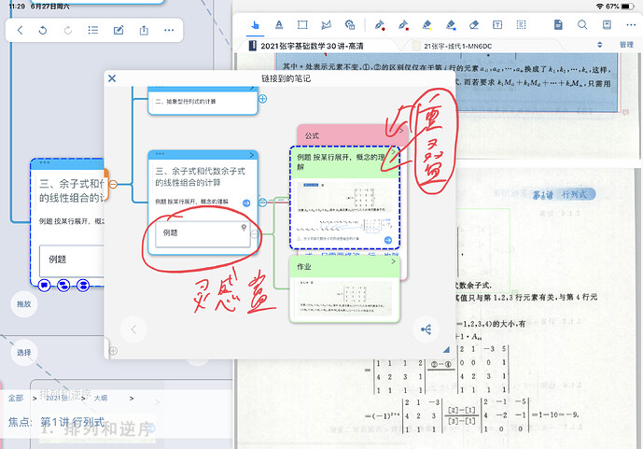The image size is (643, 449).
Task: Collapse the left mindmap 三、余子式 node
Action: pyautogui.click(x=113, y=185)
